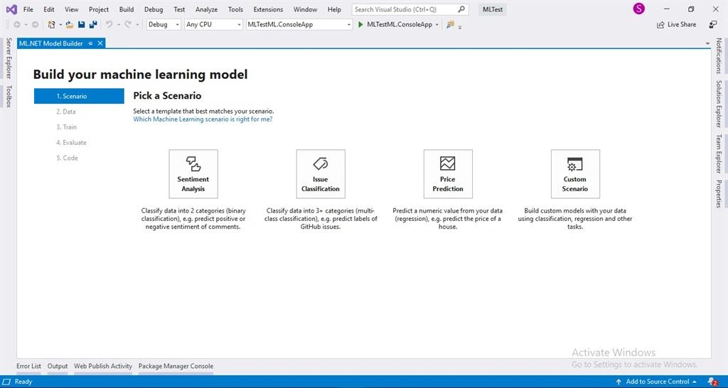Expand the new project dropdown arrow

(x=60, y=25)
